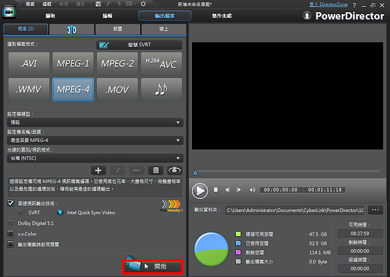Click the redo arrow in title bar
This screenshot has height=277, width=390.
point(118,4)
